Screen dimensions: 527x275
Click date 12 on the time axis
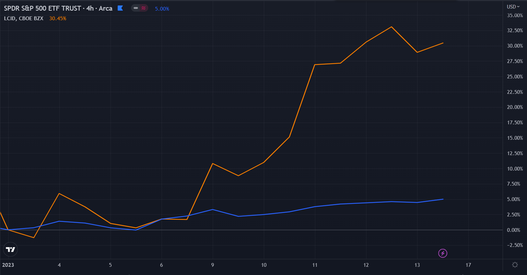[366, 265]
